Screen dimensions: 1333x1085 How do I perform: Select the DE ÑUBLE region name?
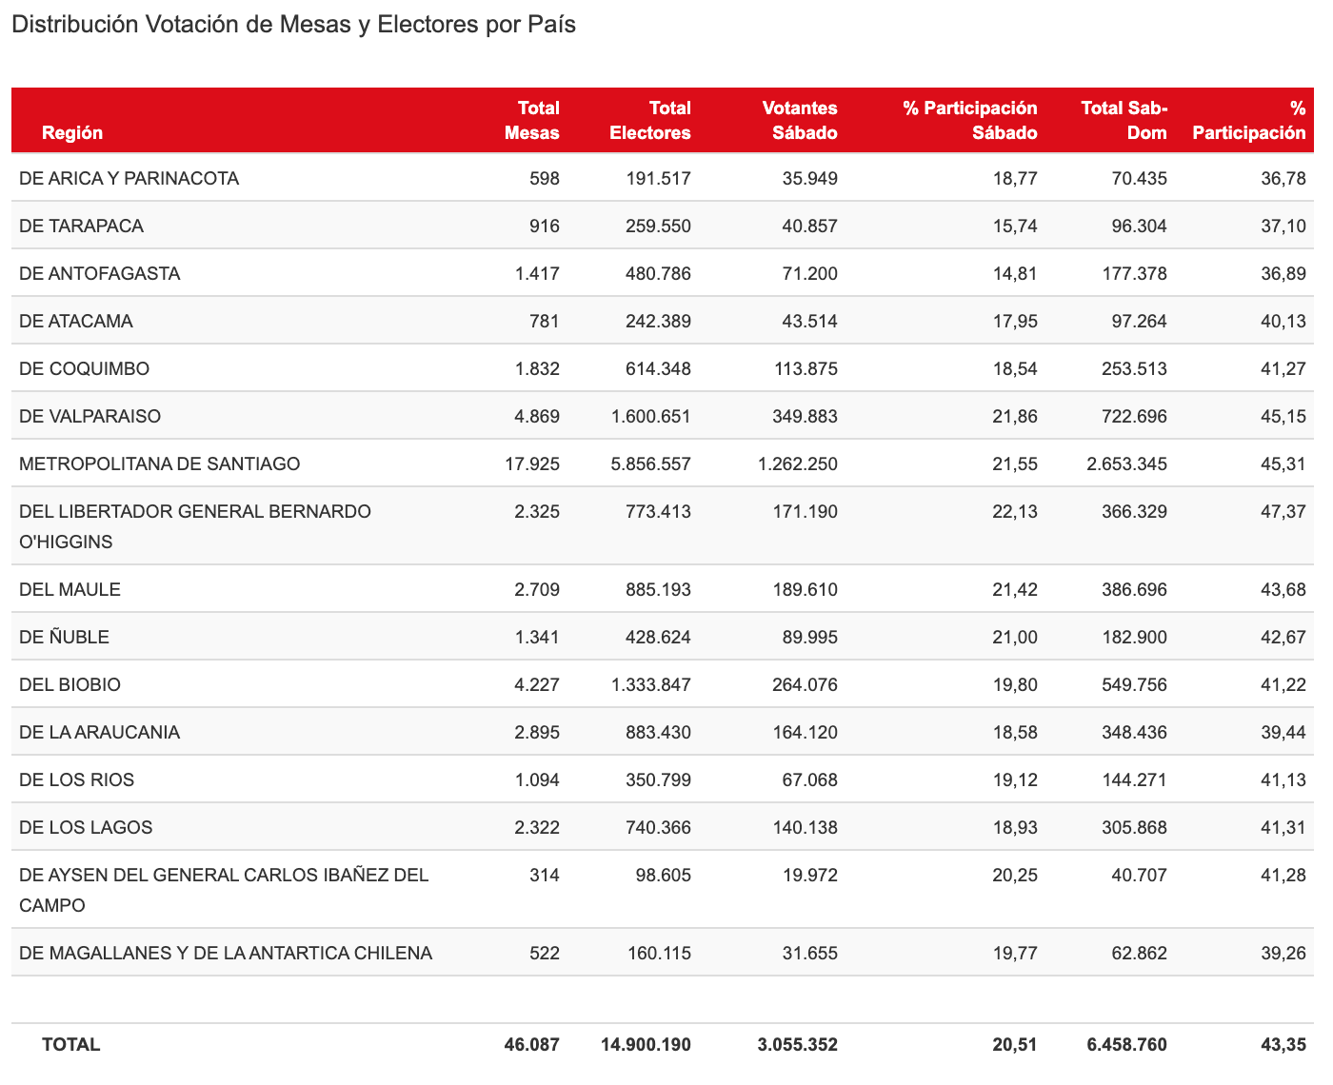[64, 637]
